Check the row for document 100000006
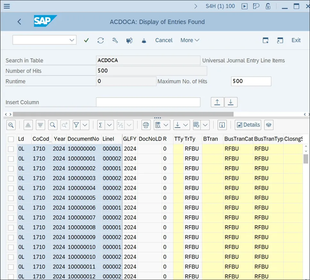The height and width of the screenshot is (280, 310). point(11,208)
